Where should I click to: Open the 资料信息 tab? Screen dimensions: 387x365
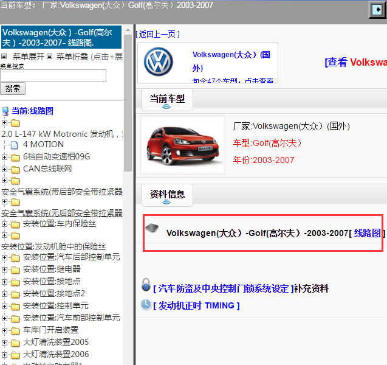point(167,195)
